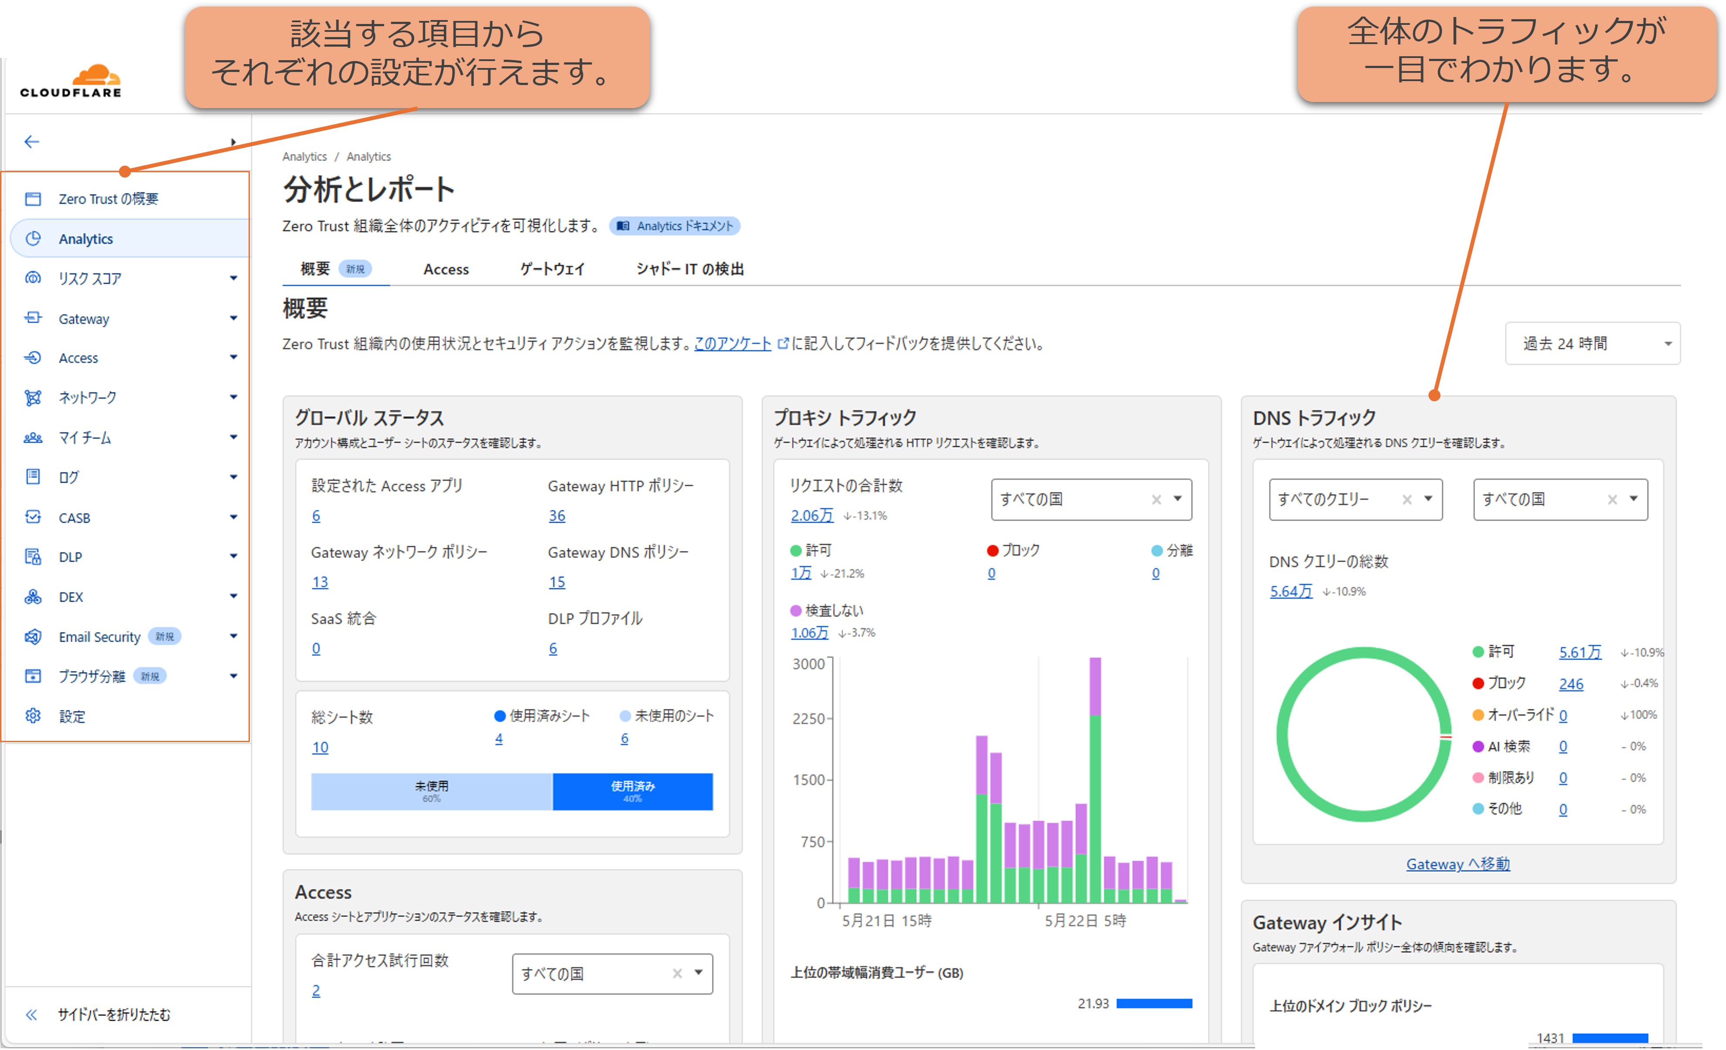Click リクエストの合計数 value 2.06万
1726x1050 pixels.
pyautogui.click(x=812, y=516)
